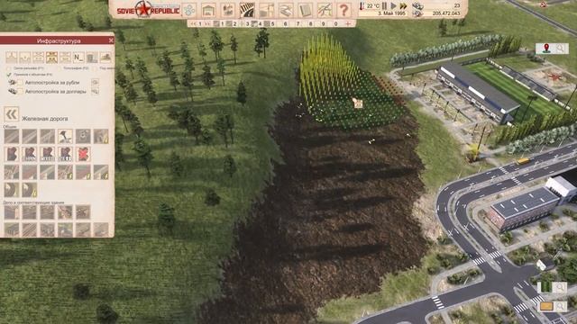The image size is (577, 324).
Task: Close the Инфраструктура panel
Action: click(111, 40)
